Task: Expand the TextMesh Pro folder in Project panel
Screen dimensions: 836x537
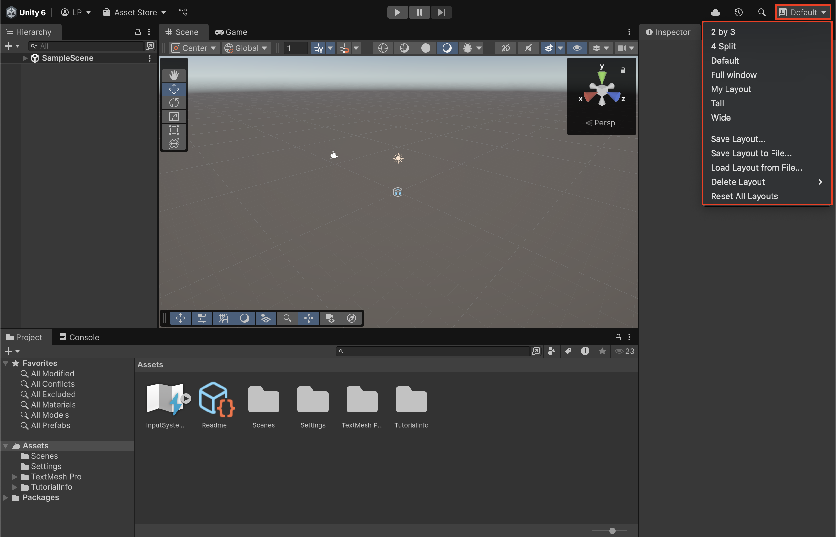Action: point(14,477)
